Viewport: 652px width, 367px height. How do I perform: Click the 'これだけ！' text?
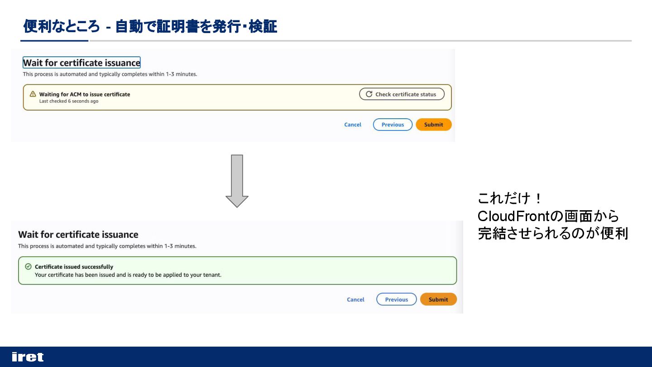coord(510,198)
